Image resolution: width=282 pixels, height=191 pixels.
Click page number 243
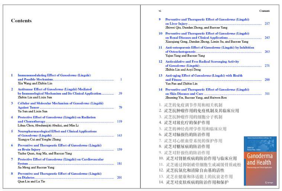[x=267, y=37]
